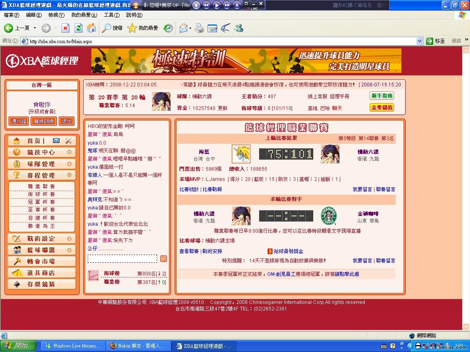Click the 海藍 team unicorn logo
The height and width of the screenshot is (352, 470).
click(x=241, y=154)
